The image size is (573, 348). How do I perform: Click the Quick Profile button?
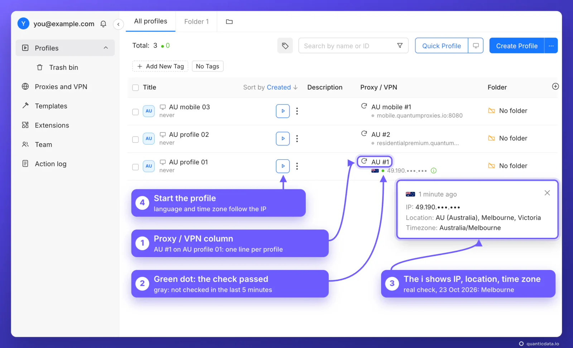coord(442,46)
